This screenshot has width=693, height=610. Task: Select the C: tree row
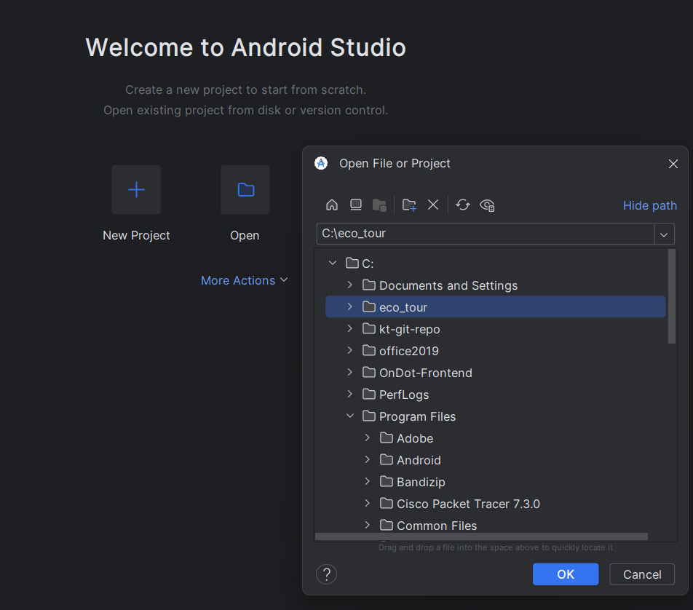pyautogui.click(x=496, y=264)
